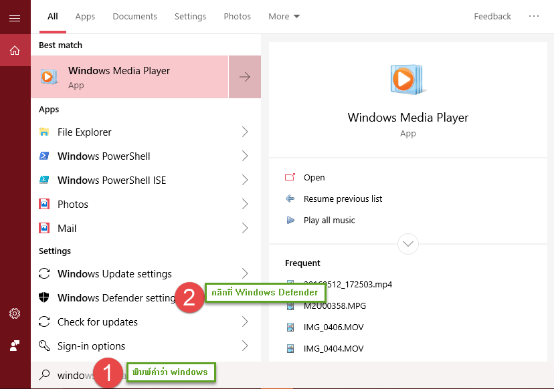Expand File Explorer result chevron
The height and width of the screenshot is (389, 554).
[245, 132]
